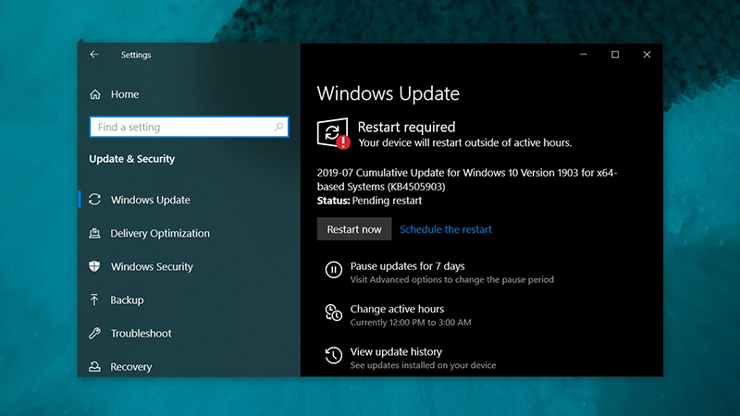Click 'Your device will restart outside' message

pyautogui.click(x=465, y=143)
